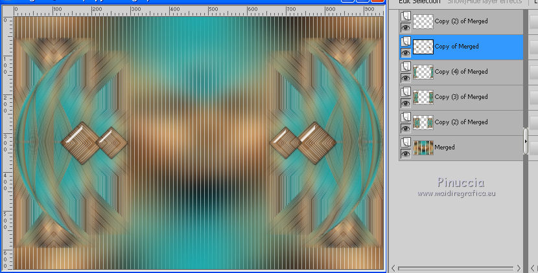Click the layers panel splitter handle arrow
The image size is (538, 273).
(526, 141)
